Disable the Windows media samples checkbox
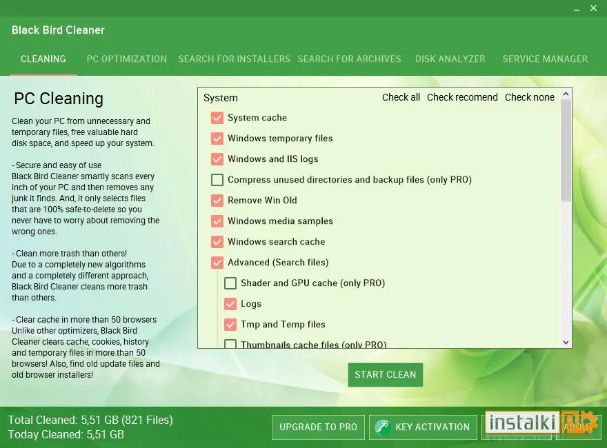607x448 pixels. [x=217, y=221]
